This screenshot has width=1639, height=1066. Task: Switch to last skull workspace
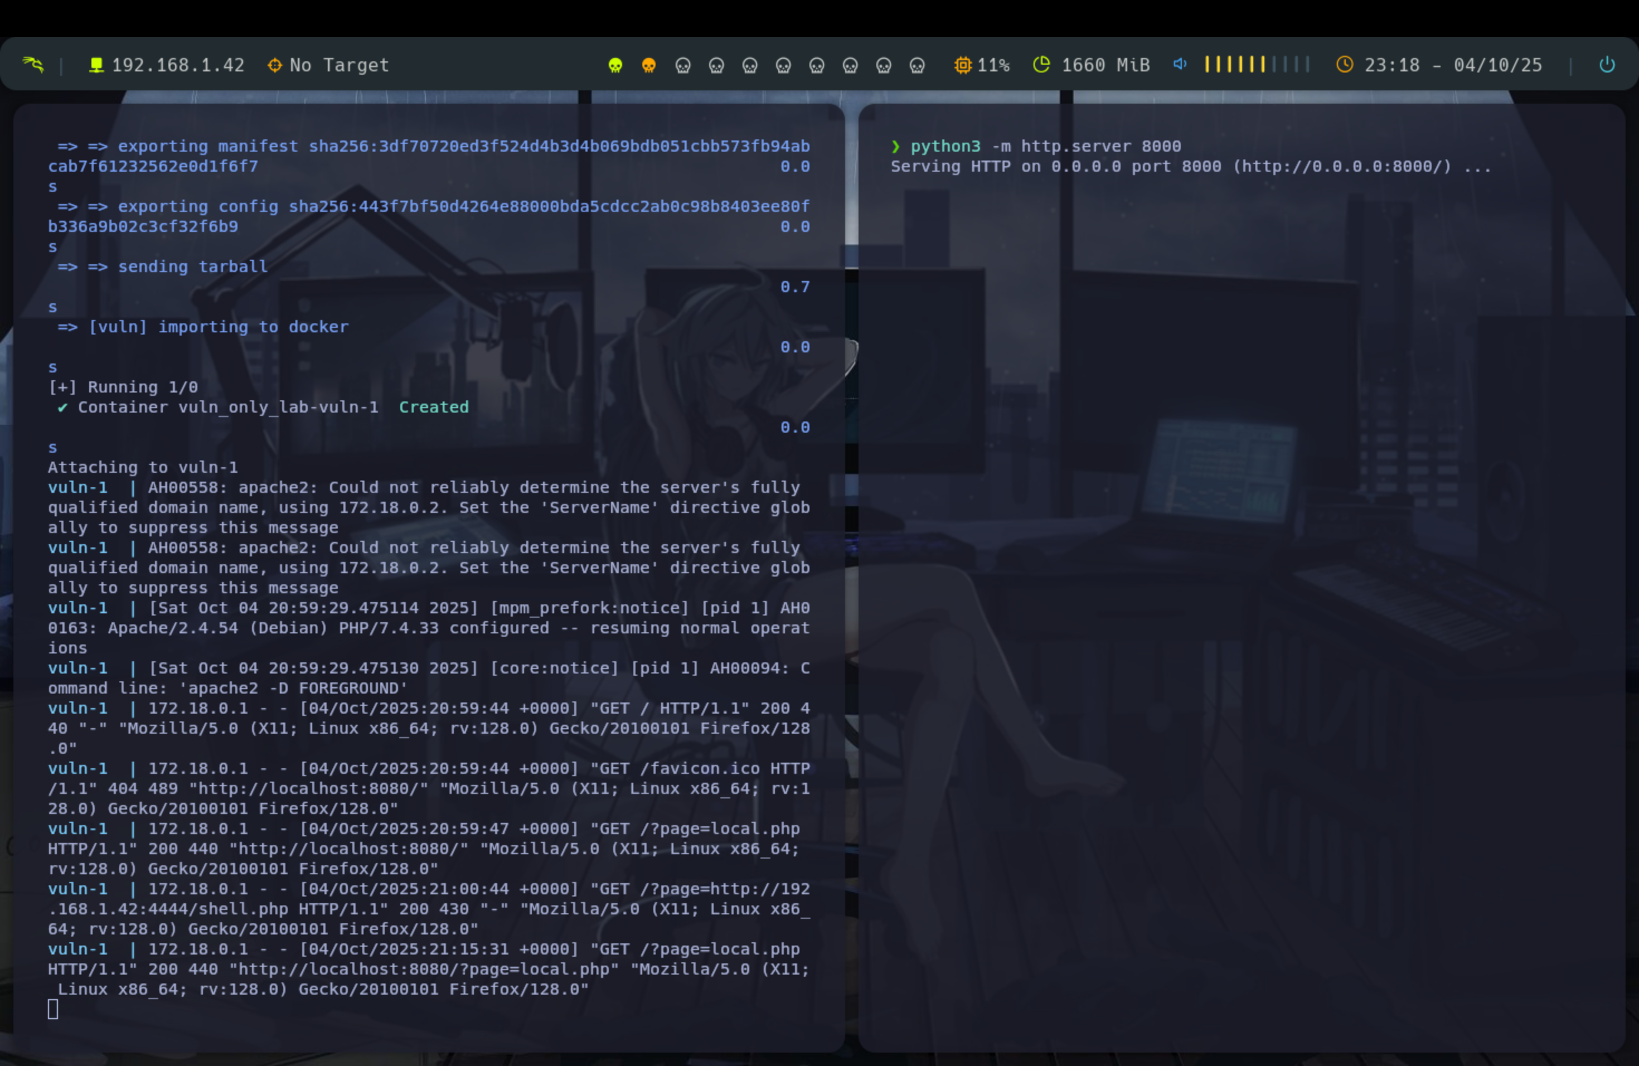click(917, 65)
